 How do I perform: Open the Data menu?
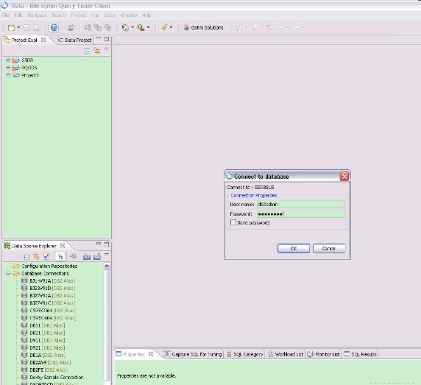click(110, 15)
